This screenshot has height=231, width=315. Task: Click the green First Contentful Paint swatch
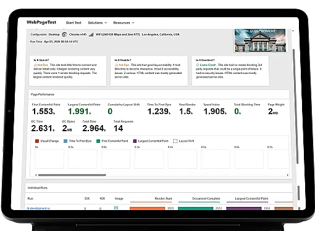pyautogui.click(x=98, y=141)
